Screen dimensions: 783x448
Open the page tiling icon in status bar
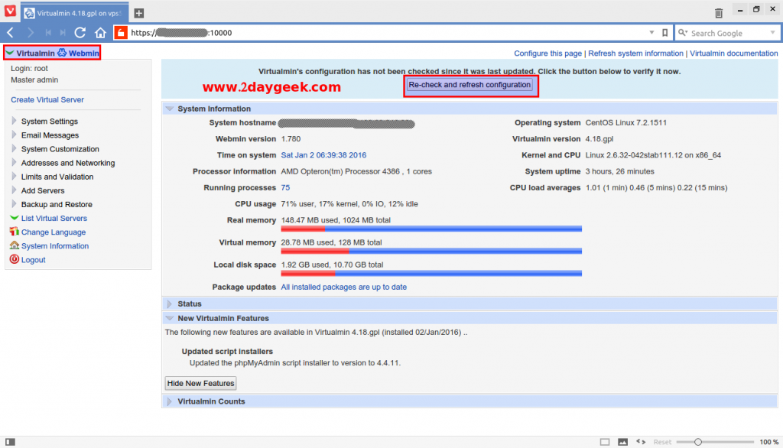(604, 441)
